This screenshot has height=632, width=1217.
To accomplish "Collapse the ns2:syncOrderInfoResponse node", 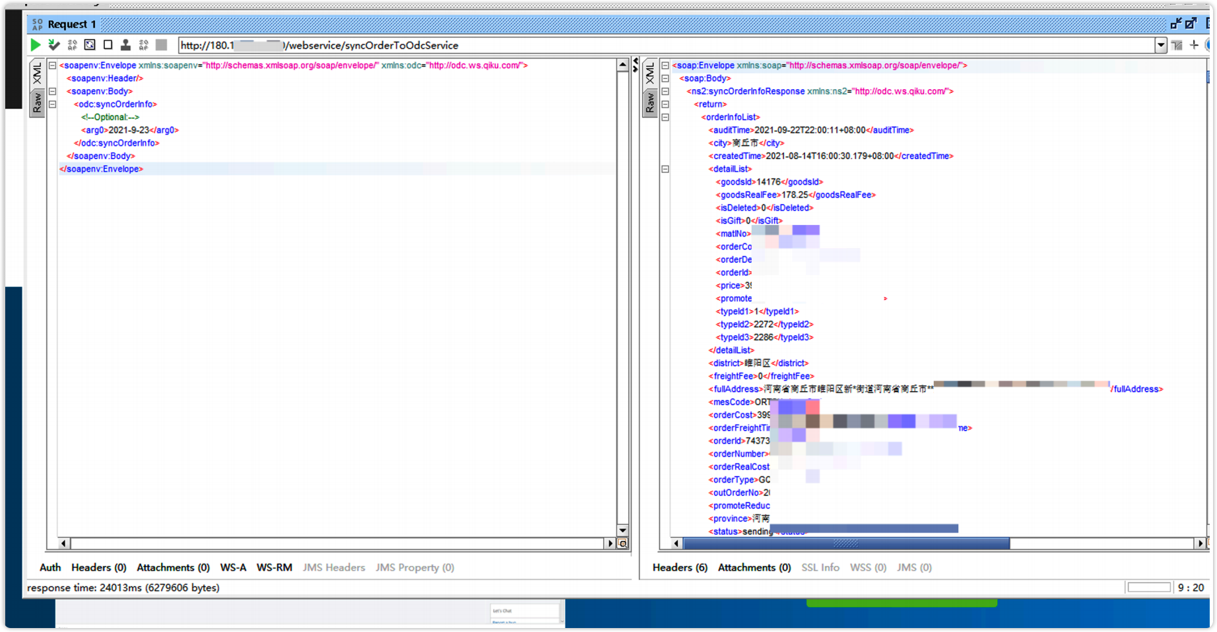I will click(x=665, y=91).
